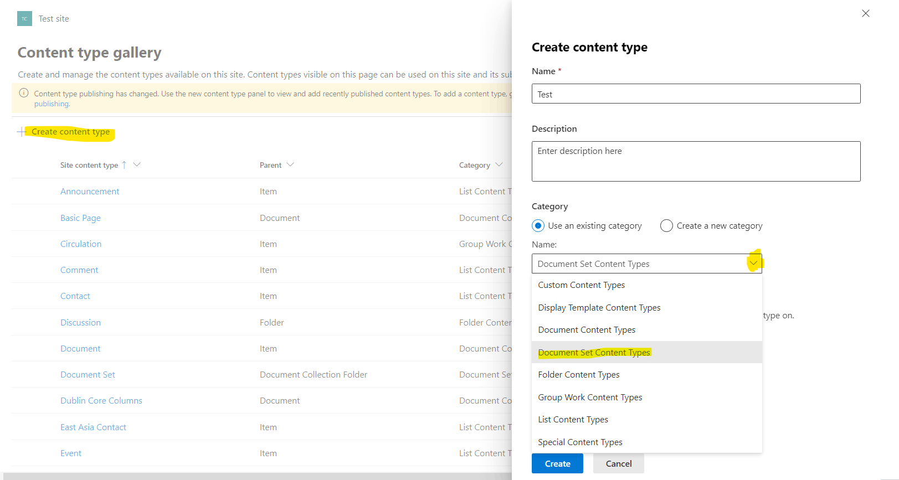This screenshot has height=480, width=899.
Task: Click the Create button
Action: (x=557, y=464)
